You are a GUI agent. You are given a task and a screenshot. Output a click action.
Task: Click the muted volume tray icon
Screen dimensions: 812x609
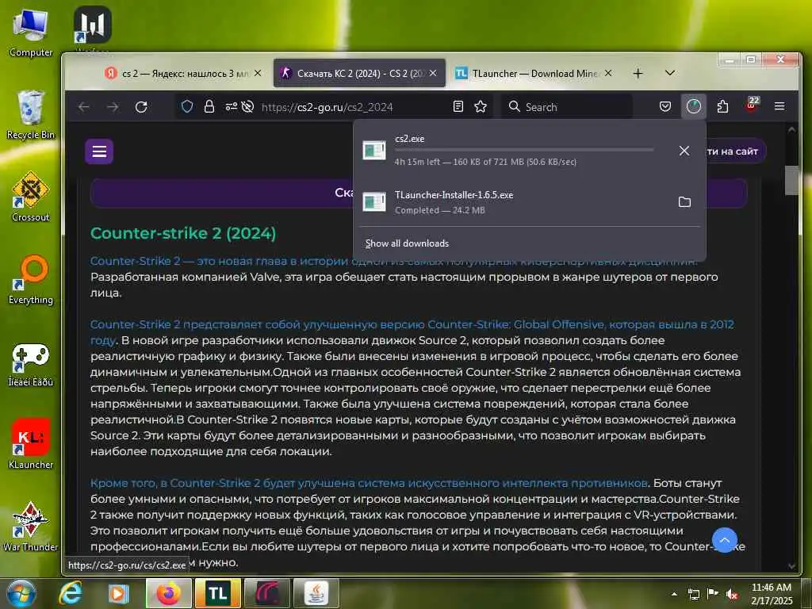[x=732, y=594]
